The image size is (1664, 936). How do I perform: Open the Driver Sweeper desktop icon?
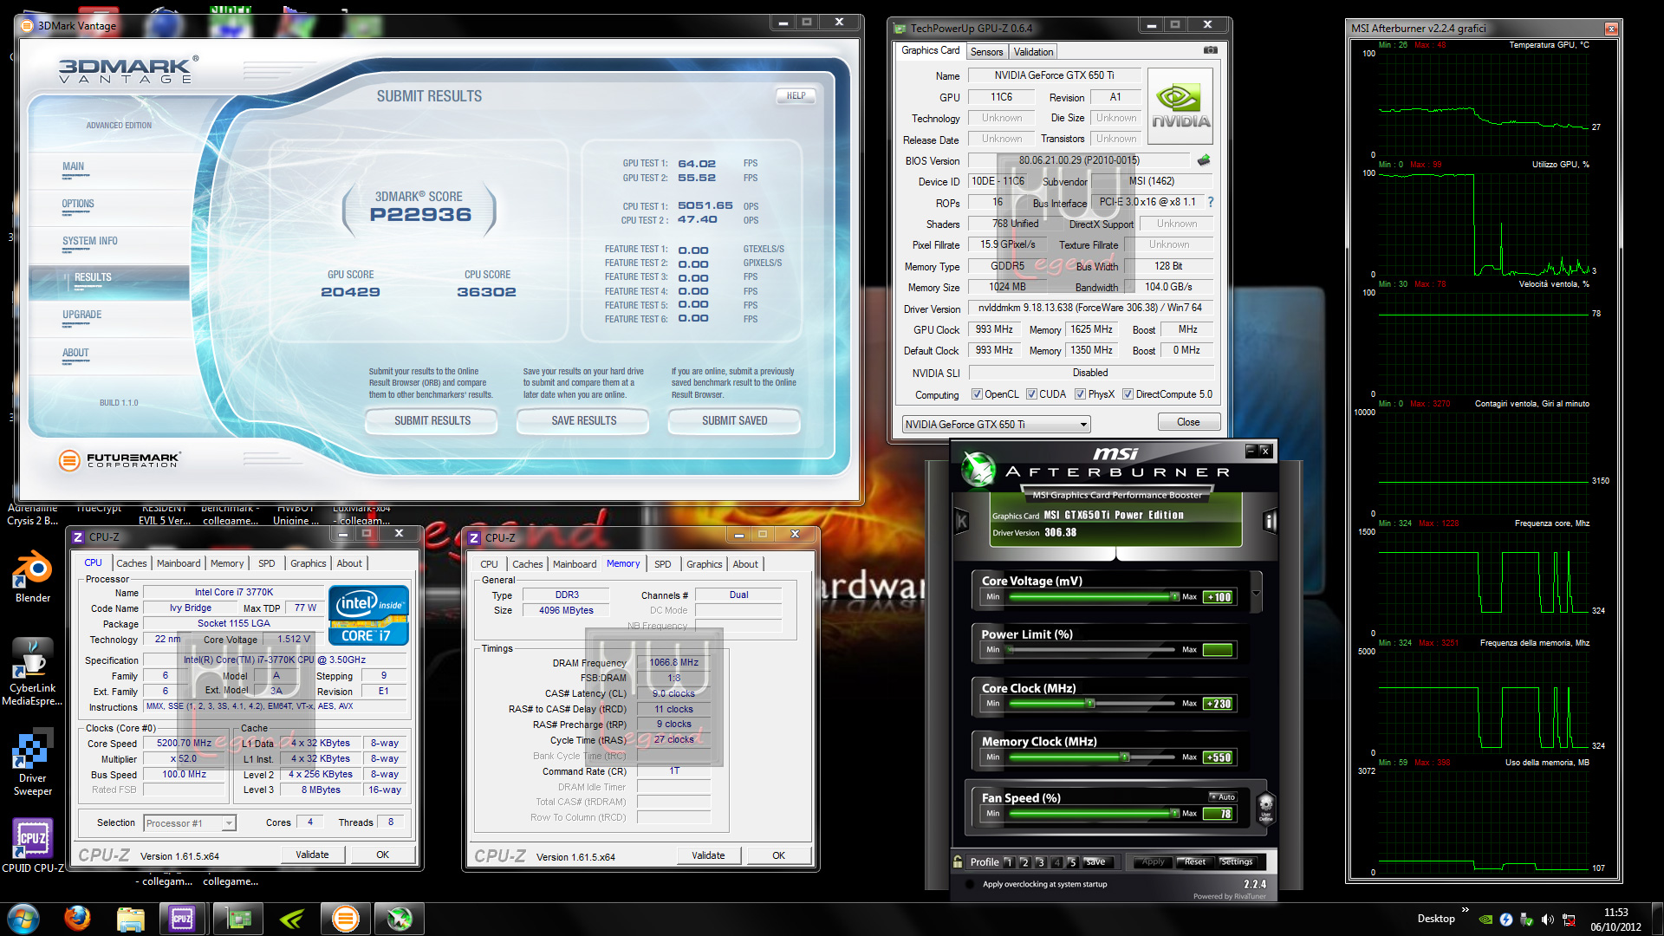tap(32, 763)
